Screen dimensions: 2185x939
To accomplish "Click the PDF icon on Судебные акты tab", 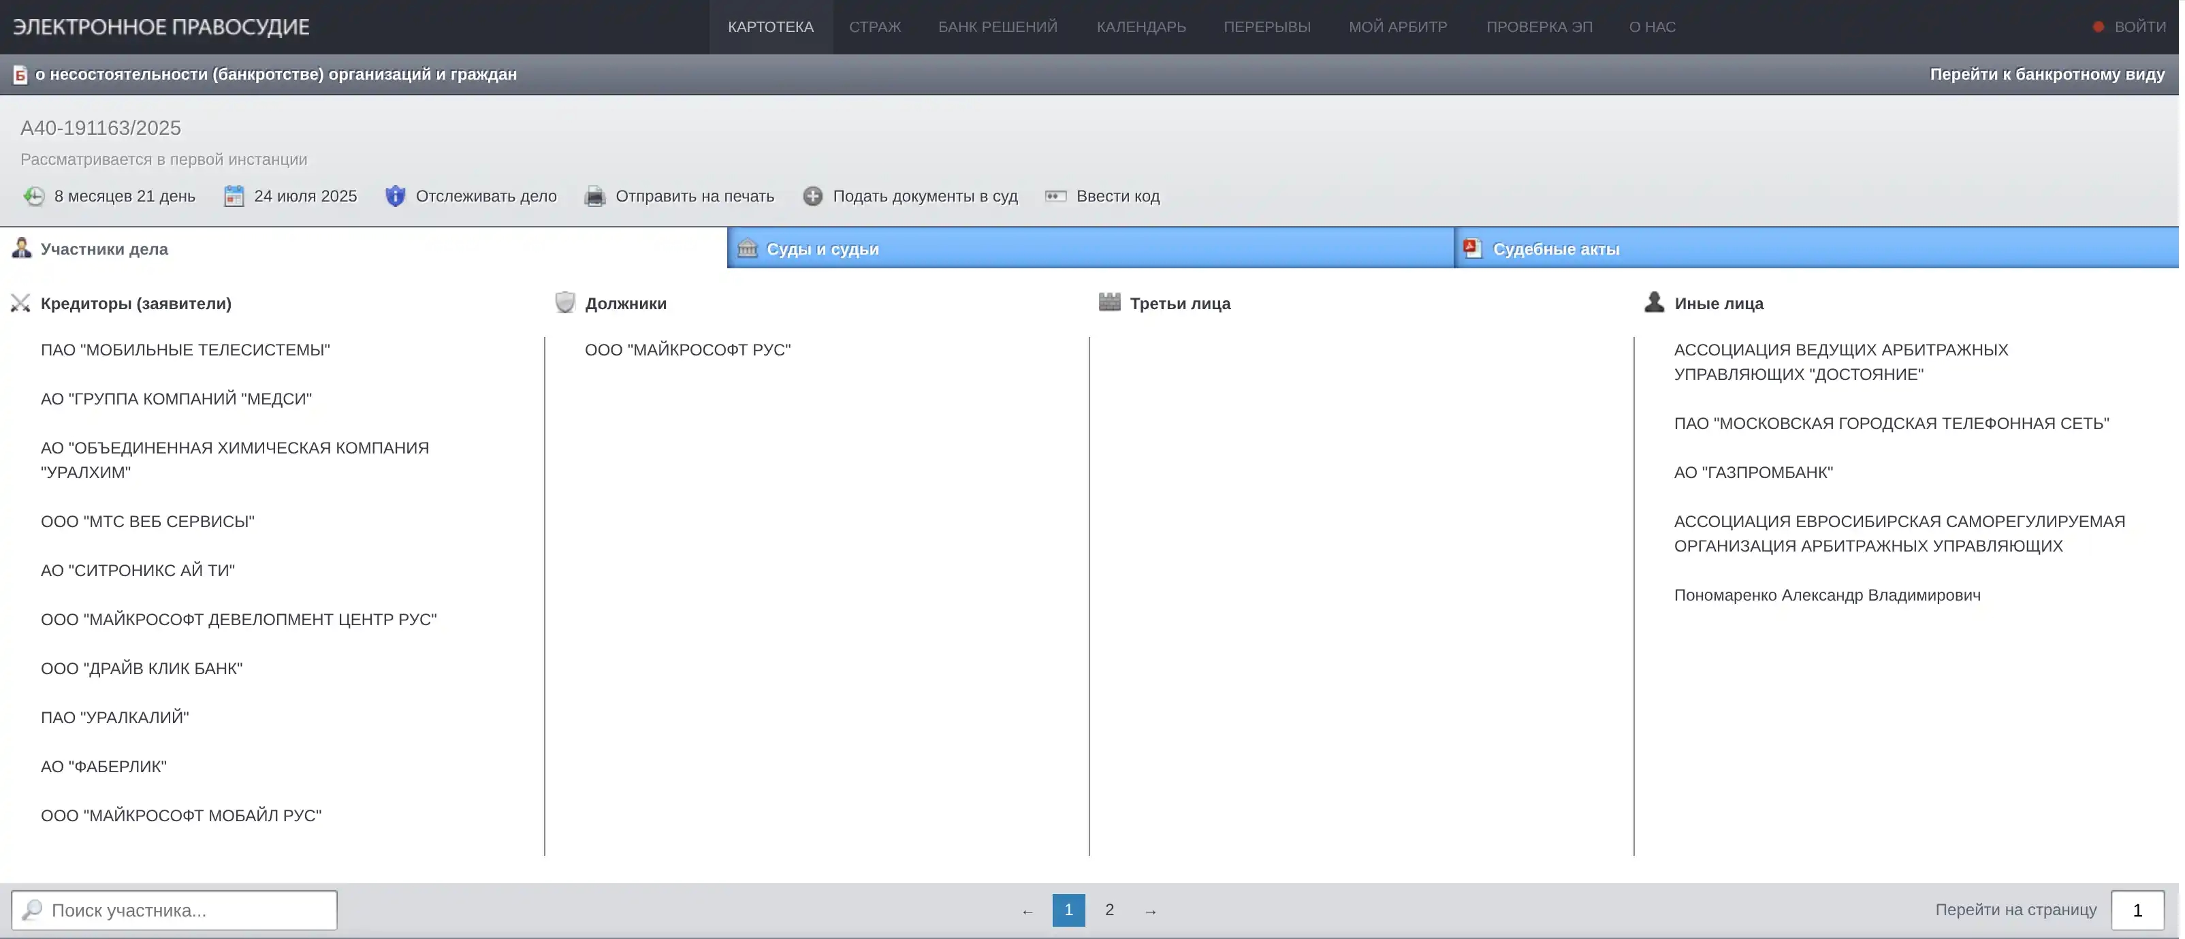I will (x=1473, y=249).
